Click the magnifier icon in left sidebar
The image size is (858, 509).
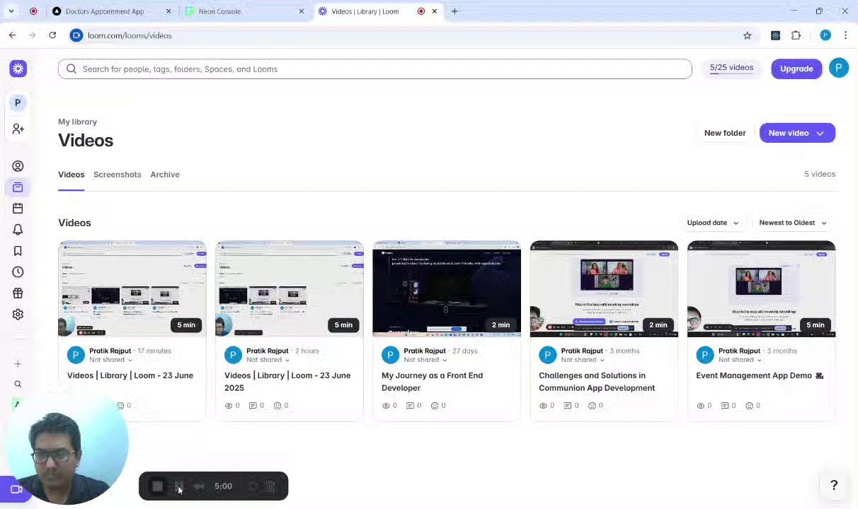18,385
